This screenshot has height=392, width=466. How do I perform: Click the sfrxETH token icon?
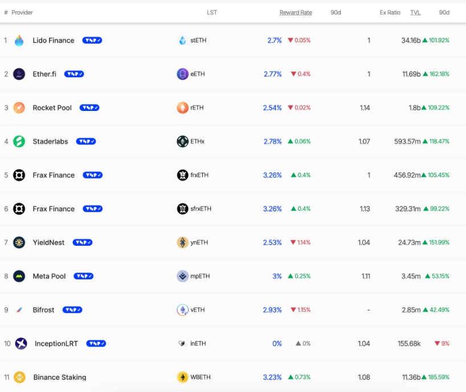[182, 209]
